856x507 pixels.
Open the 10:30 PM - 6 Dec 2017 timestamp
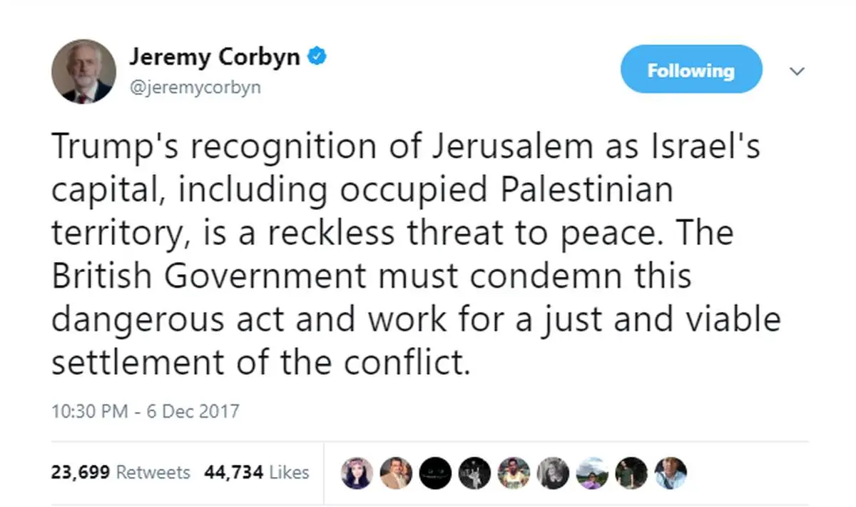tap(145, 412)
